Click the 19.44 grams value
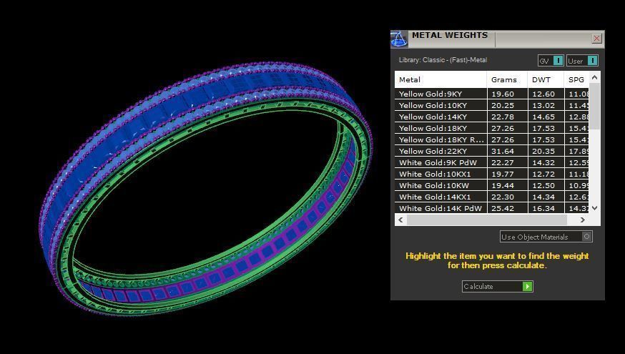This screenshot has height=354, width=625. point(503,185)
